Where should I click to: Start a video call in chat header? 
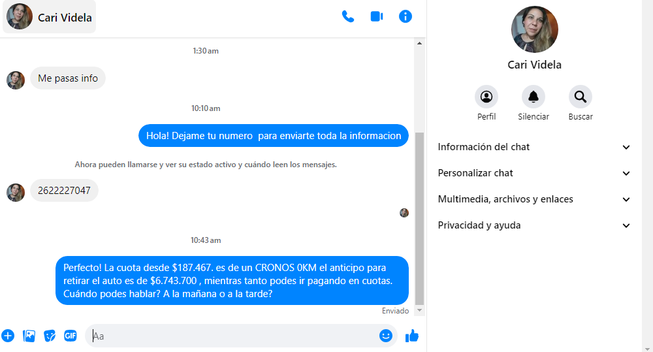[x=376, y=17]
